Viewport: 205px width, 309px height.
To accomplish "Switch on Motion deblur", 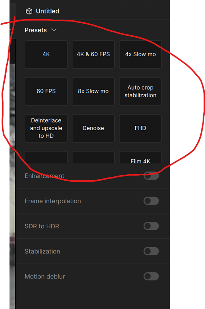I will 151,276.
